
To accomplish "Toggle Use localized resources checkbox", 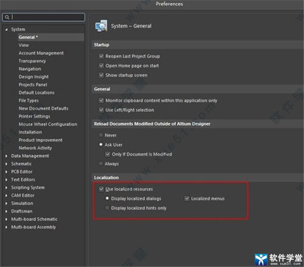I will [x=101, y=189].
